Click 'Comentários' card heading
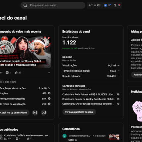 [71, 129]
